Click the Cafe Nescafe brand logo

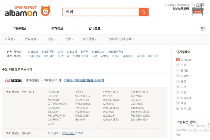coord(14,81)
